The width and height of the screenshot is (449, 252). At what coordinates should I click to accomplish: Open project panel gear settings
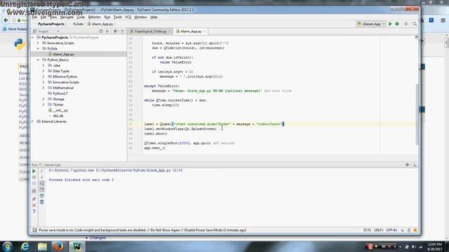point(115,31)
